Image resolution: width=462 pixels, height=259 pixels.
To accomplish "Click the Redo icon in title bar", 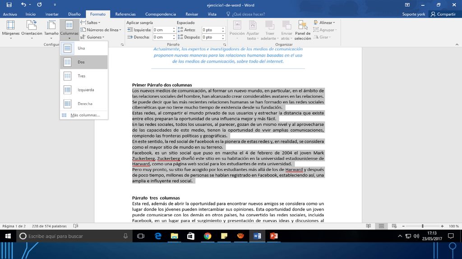I will (39, 4).
